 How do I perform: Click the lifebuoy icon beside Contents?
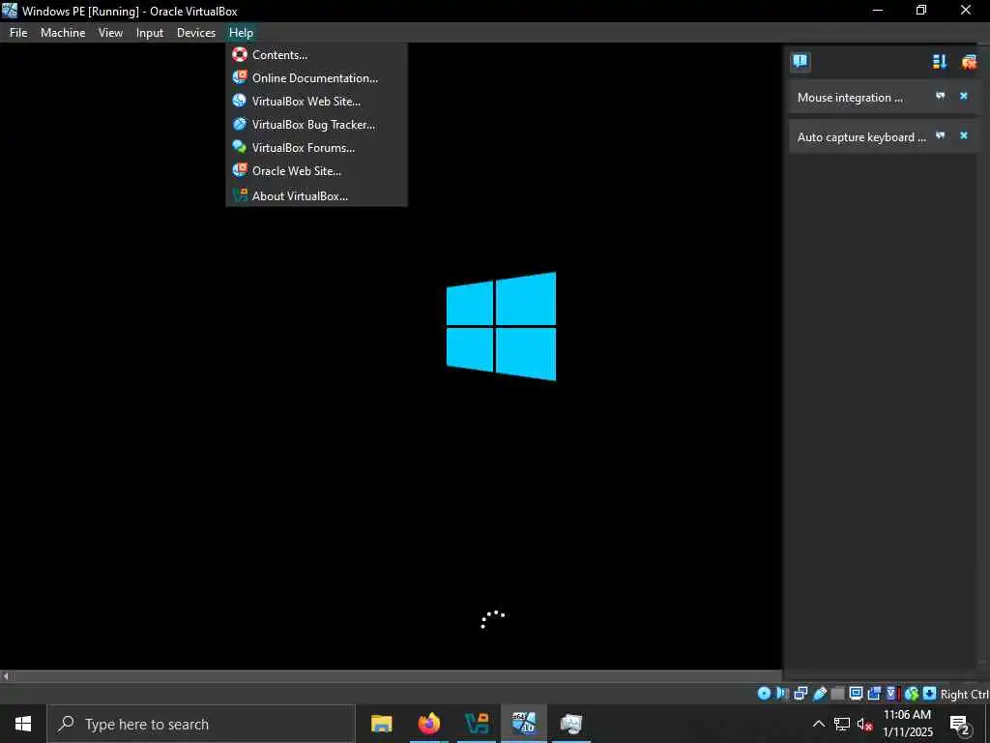[240, 55]
